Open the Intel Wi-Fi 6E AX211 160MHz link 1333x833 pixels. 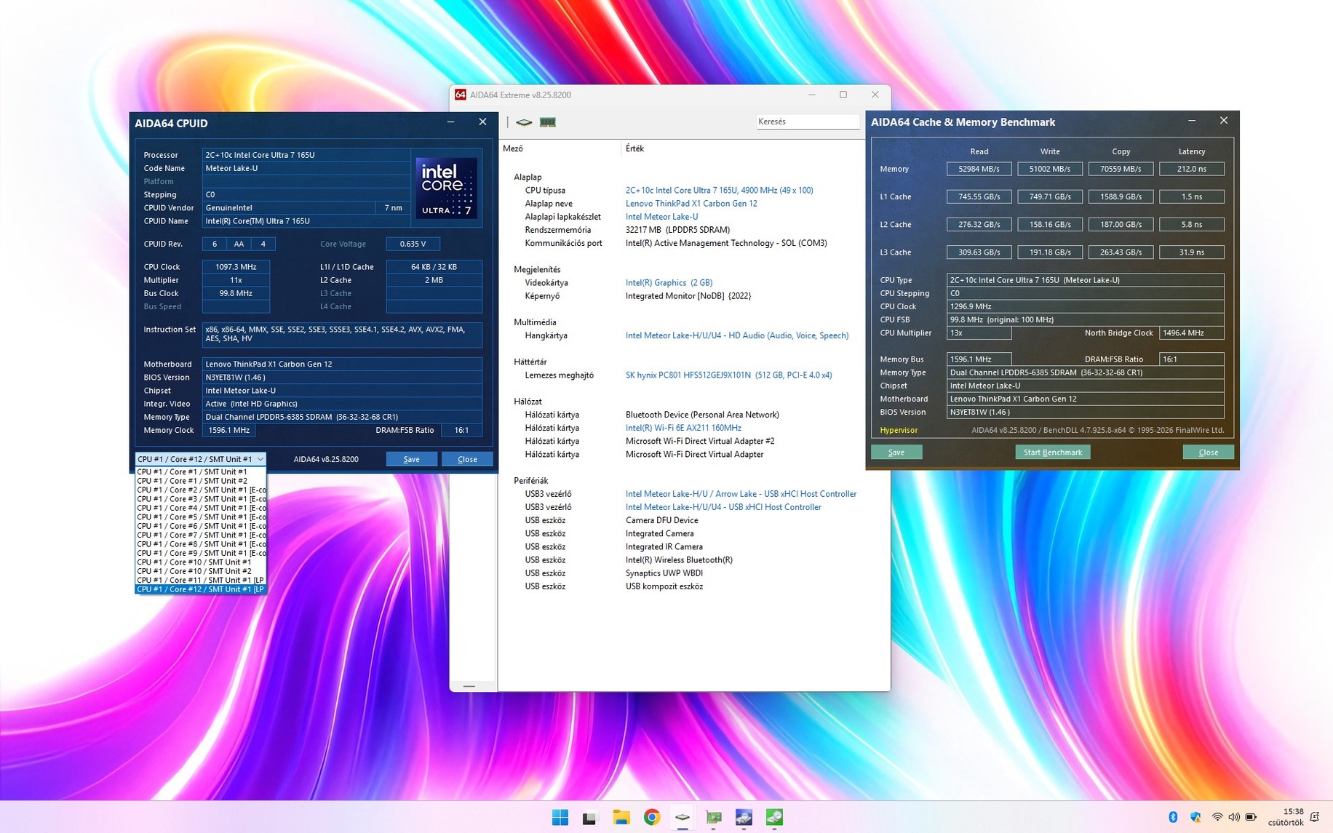tap(683, 428)
